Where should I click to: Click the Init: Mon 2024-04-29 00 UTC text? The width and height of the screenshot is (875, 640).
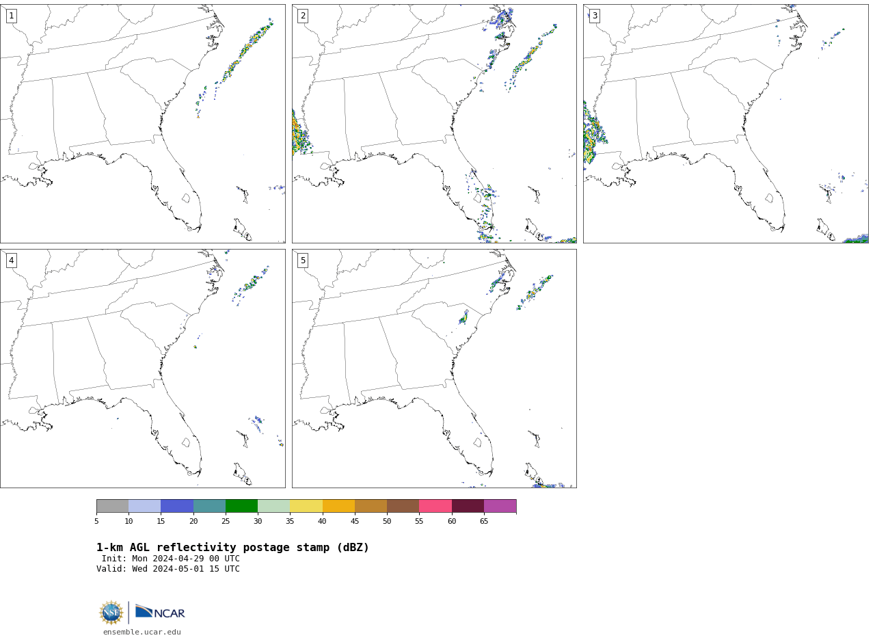(171, 559)
